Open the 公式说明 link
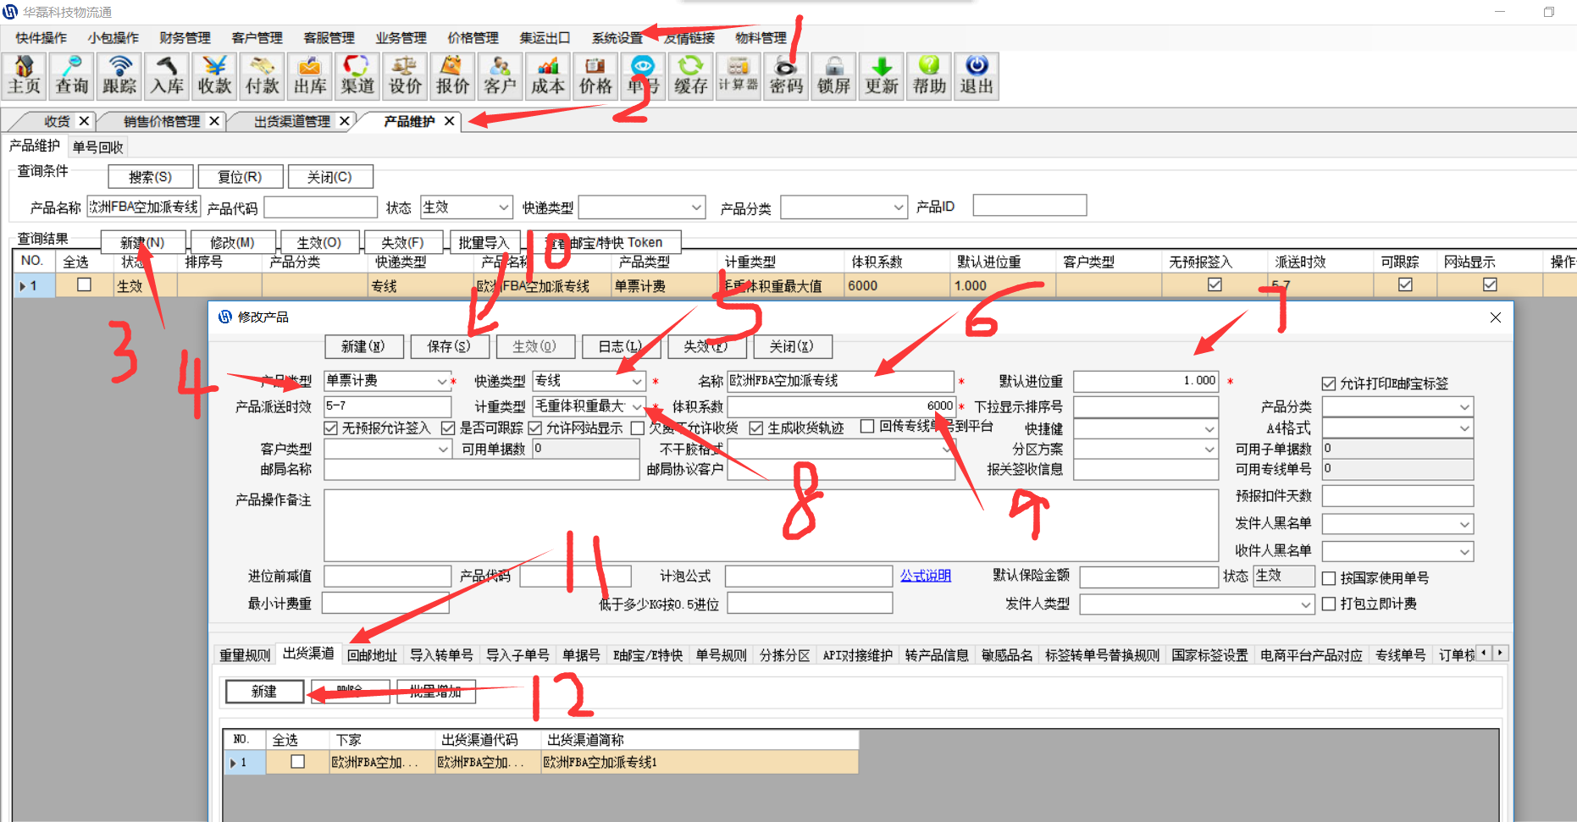The width and height of the screenshot is (1577, 822). (925, 576)
